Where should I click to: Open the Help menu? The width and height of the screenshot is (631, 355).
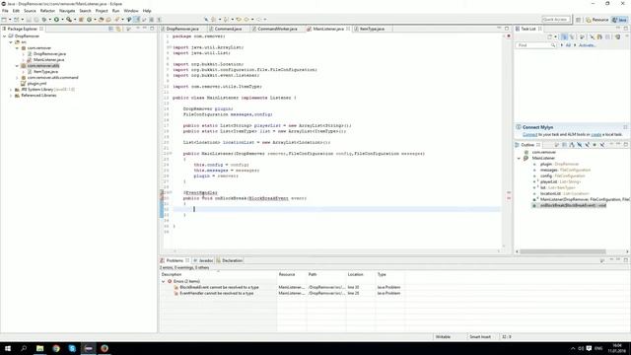(x=147, y=11)
